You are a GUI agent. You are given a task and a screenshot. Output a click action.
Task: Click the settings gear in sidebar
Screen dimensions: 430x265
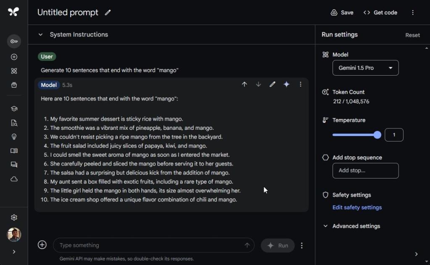point(14,217)
